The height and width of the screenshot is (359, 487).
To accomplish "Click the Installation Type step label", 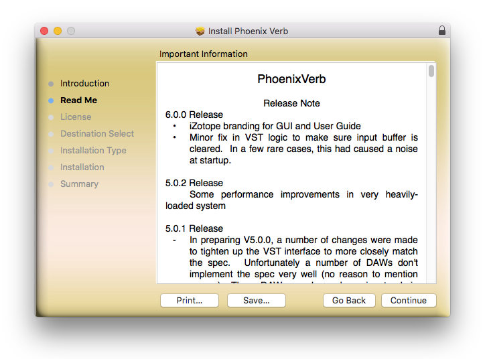I will 93,150.
